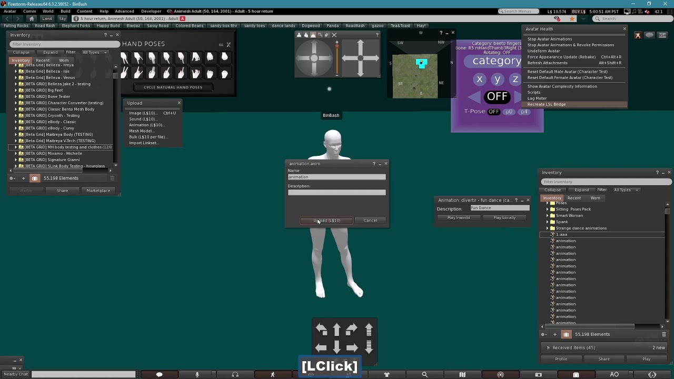Image resolution: width=674 pixels, height=379 pixels.
Task: Expand the Smart Woman folder
Action: click(547, 215)
